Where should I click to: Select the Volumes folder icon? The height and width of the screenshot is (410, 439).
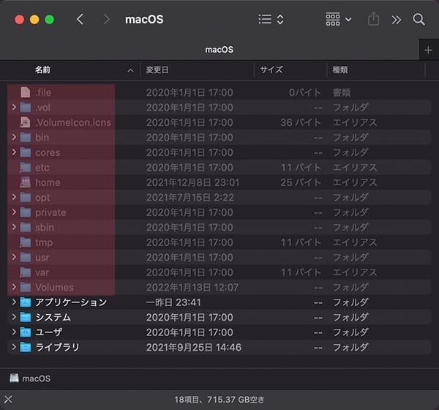pyautogui.click(x=25, y=287)
